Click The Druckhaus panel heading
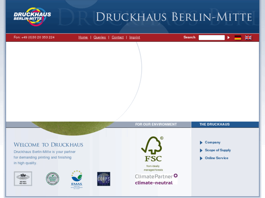Image resolution: width=265 pixels, height=198 pixels. [x=214, y=124]
